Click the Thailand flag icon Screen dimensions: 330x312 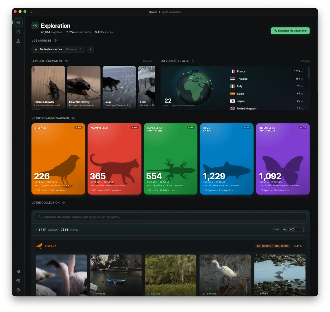click(x=233, y=79)
